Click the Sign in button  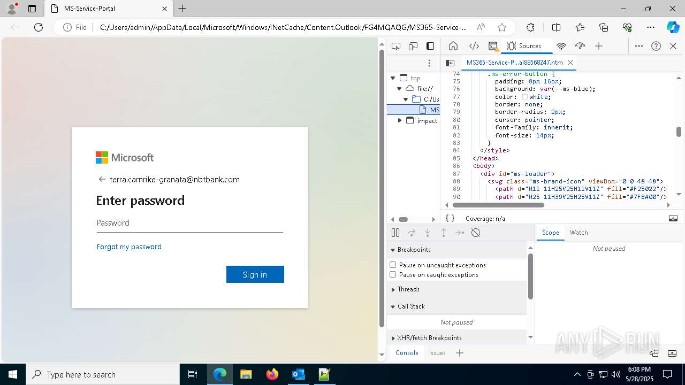click(255, 274)
